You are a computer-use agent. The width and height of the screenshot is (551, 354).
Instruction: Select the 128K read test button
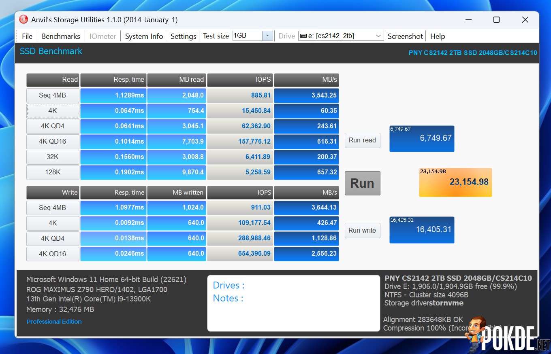click(53, 172)
